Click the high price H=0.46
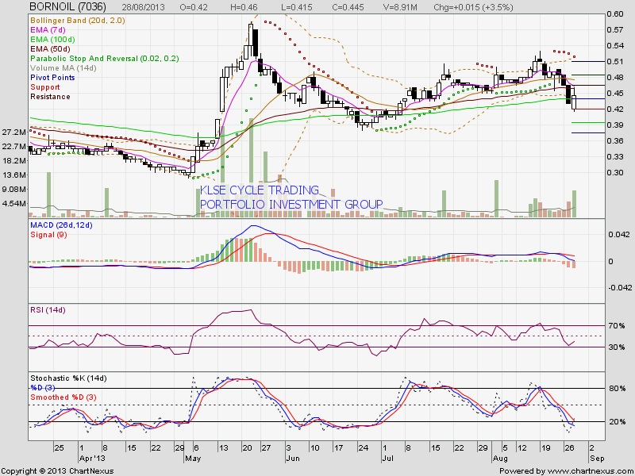 pyautogui.click(x=244, y=7)
